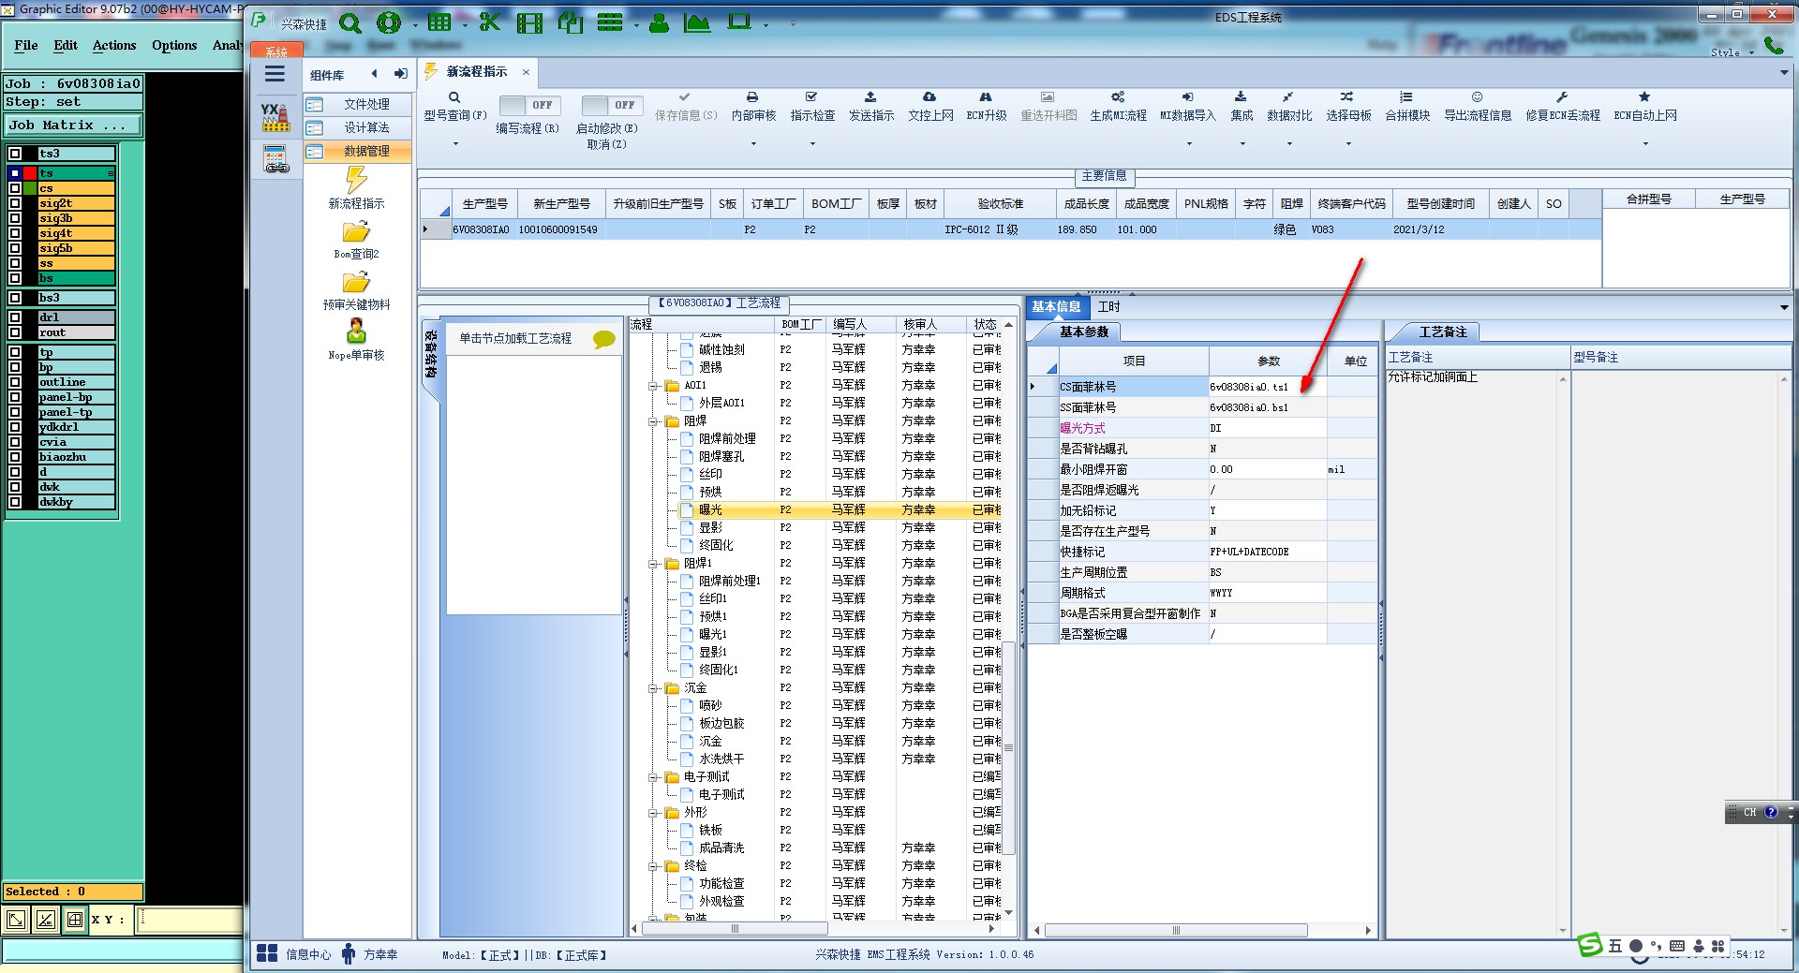Click the yellow speech bubble icon
The height and width of the screenshot is (973, 1799).
tap(604, 339)
